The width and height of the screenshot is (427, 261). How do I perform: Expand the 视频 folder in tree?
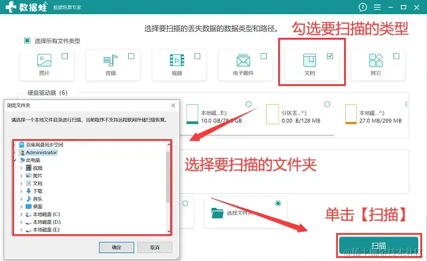pyautogui.click(x=21, y=168)
